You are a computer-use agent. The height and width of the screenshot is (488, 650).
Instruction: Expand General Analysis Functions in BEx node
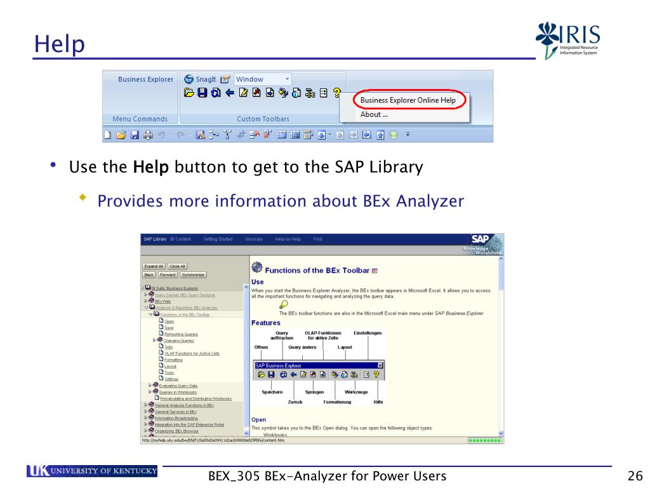tap(146, 405)
